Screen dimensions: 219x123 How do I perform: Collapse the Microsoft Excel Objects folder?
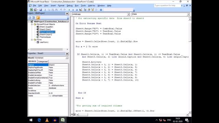32,24
